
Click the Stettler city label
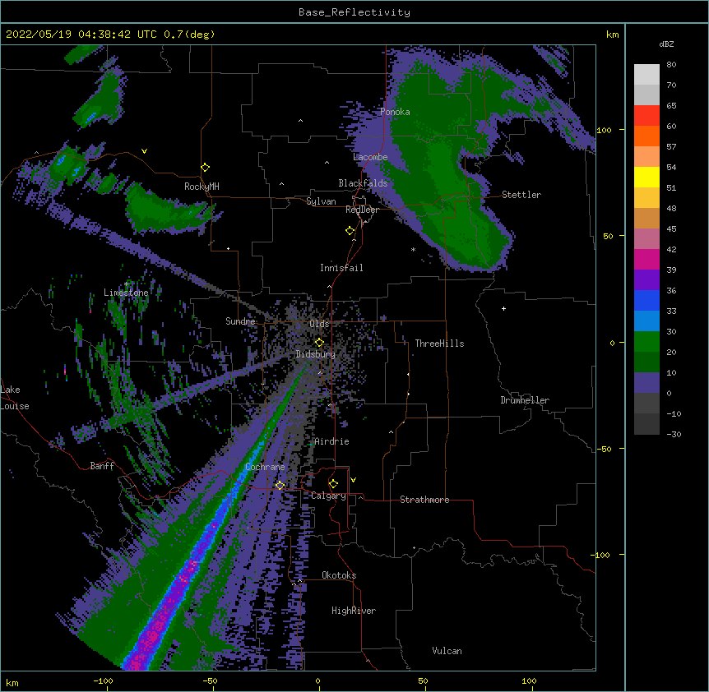tap(521, 195)
